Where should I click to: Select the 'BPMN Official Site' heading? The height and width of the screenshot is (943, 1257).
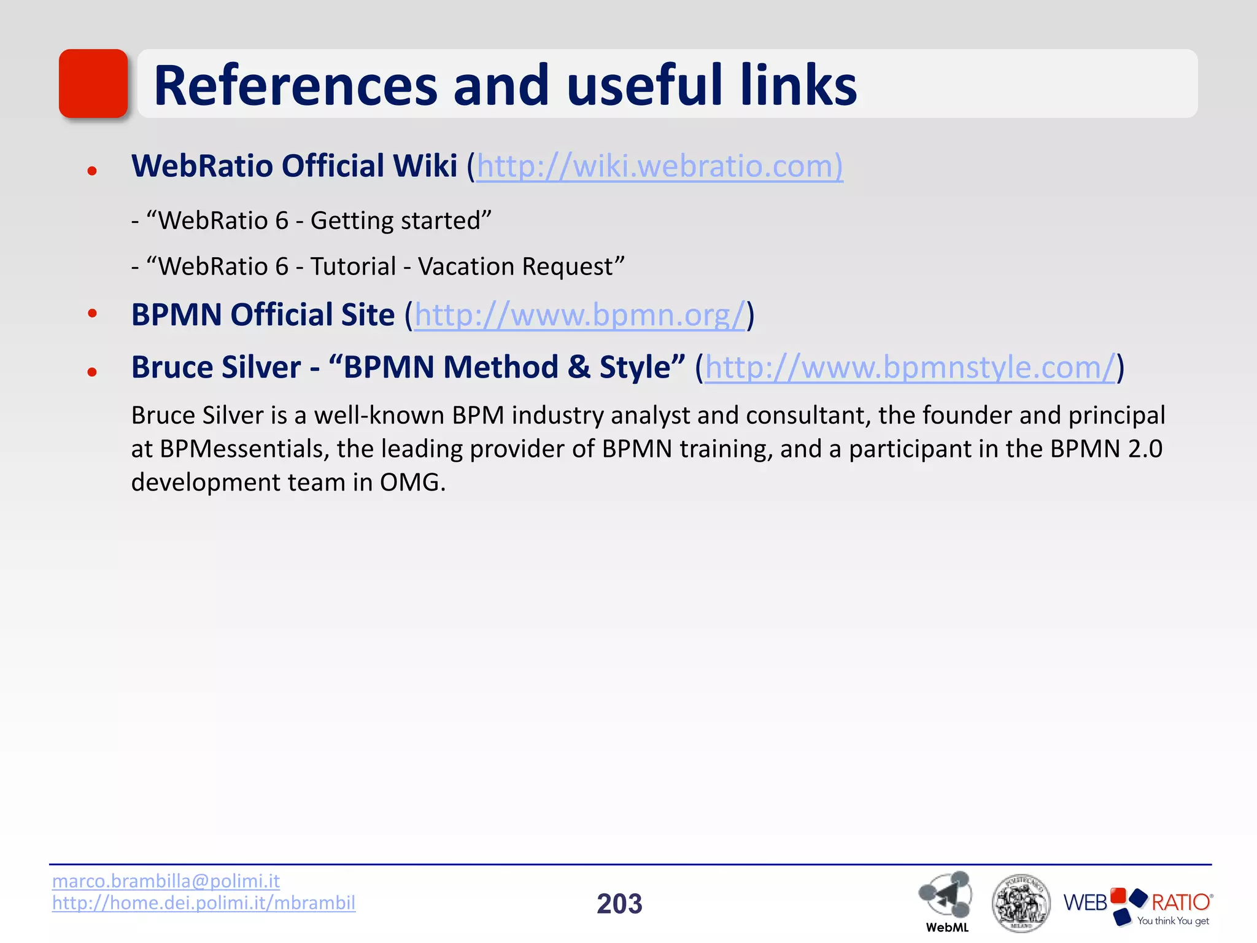263,314
